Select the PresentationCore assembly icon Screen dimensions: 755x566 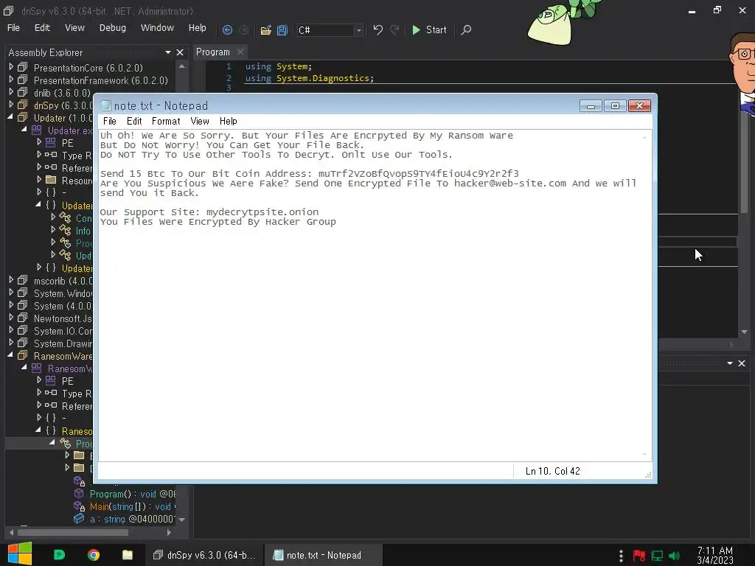[x=23, y=67]
